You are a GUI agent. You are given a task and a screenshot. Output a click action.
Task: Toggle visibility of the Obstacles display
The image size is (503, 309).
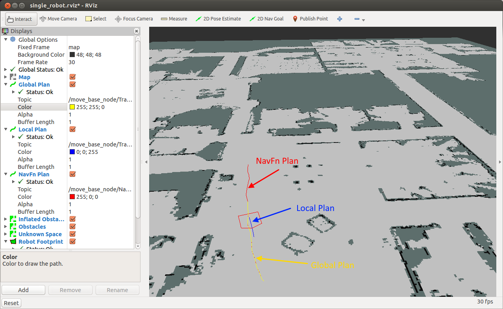[x=72, y=226]
